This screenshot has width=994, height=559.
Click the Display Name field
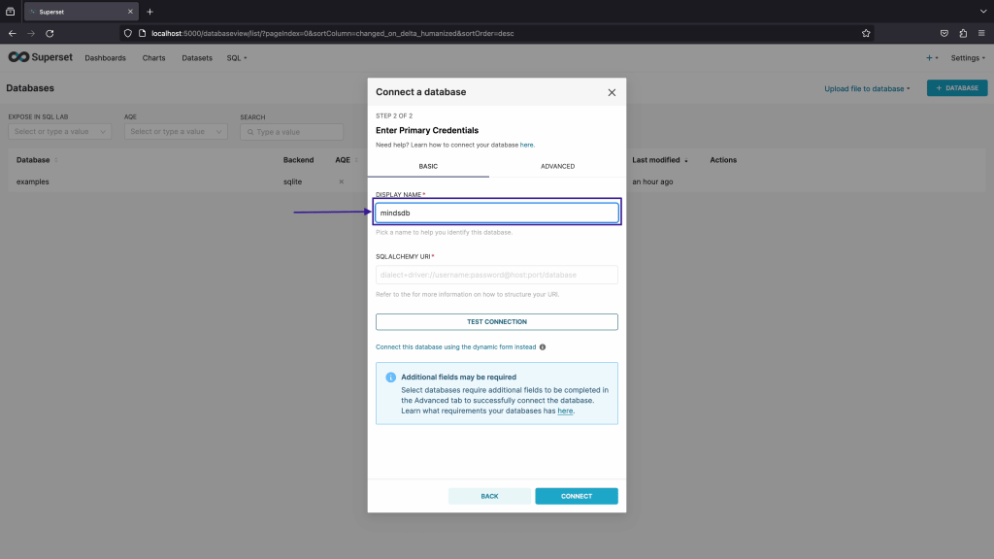click(x=496, y=213)
